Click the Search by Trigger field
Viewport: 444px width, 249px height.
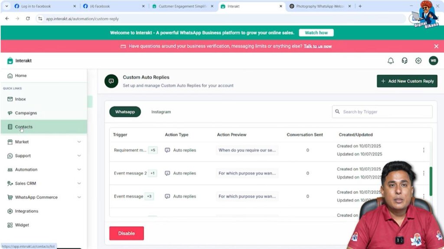pyautogui.click(x=382, y=112)
